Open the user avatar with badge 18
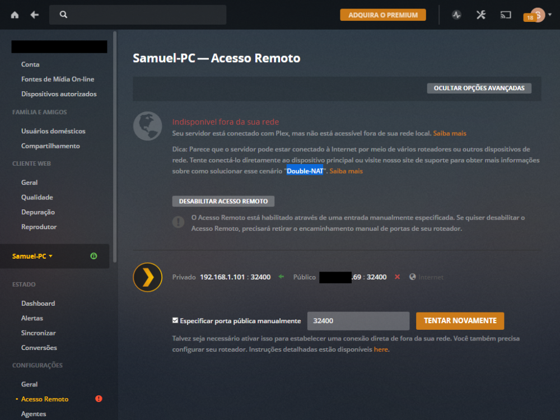Image resolution: width=560 pixels, height=420 pixels. pyautogui.click(x=535, y=15)
